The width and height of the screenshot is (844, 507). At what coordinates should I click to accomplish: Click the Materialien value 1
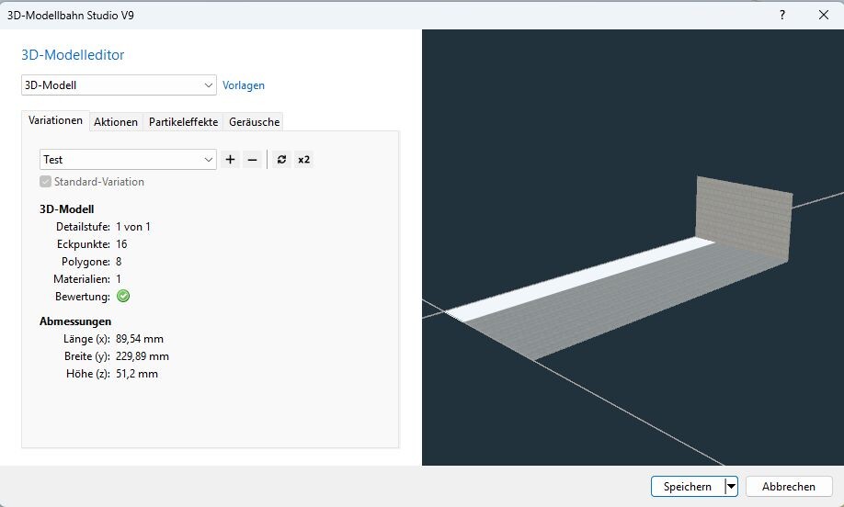[x=119, y=279]
